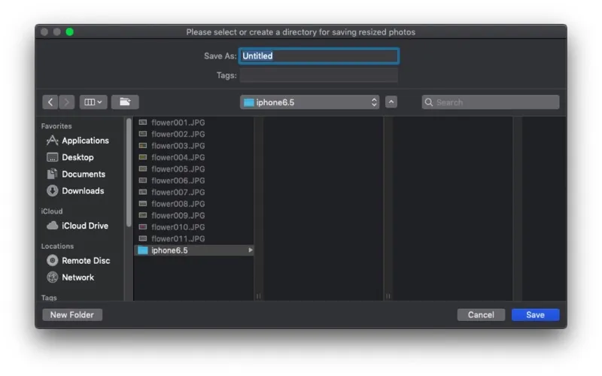Collapse the dialog with the chevron button
The image size is (602, 376).
coord(391,102)
